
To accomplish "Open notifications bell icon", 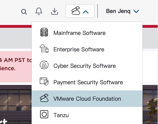I will pyautogui.click(x=39, y=11).
